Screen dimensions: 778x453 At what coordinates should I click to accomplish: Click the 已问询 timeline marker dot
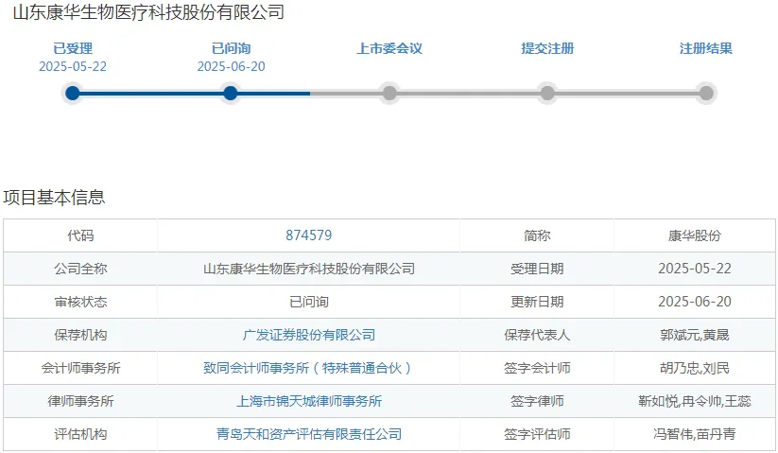click(x=231, y=93)
